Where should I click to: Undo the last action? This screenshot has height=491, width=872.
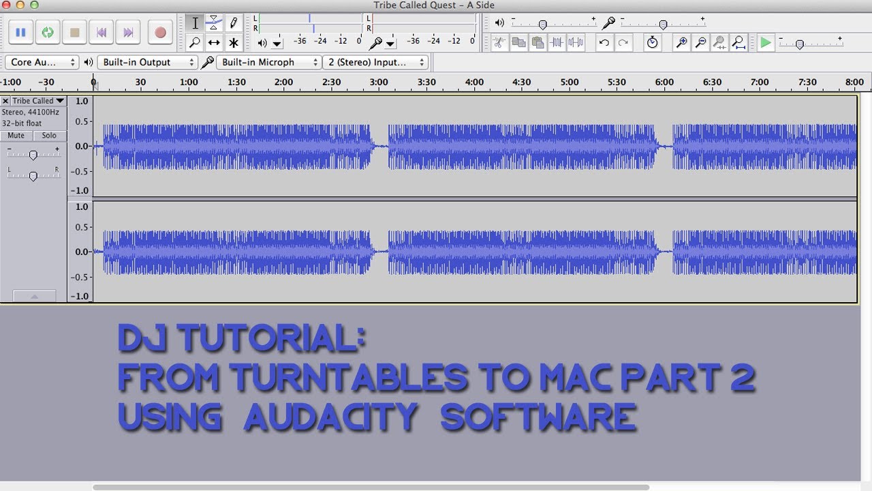point(604,42)
